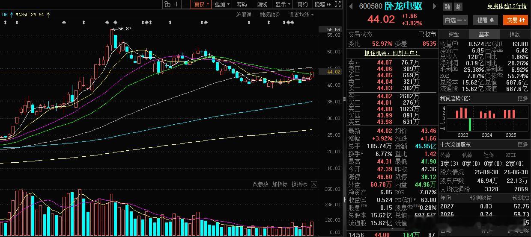Click 买一 bid price 44.02
The height and width of the screenshot is (237, 531).
(x=384, y=97)
